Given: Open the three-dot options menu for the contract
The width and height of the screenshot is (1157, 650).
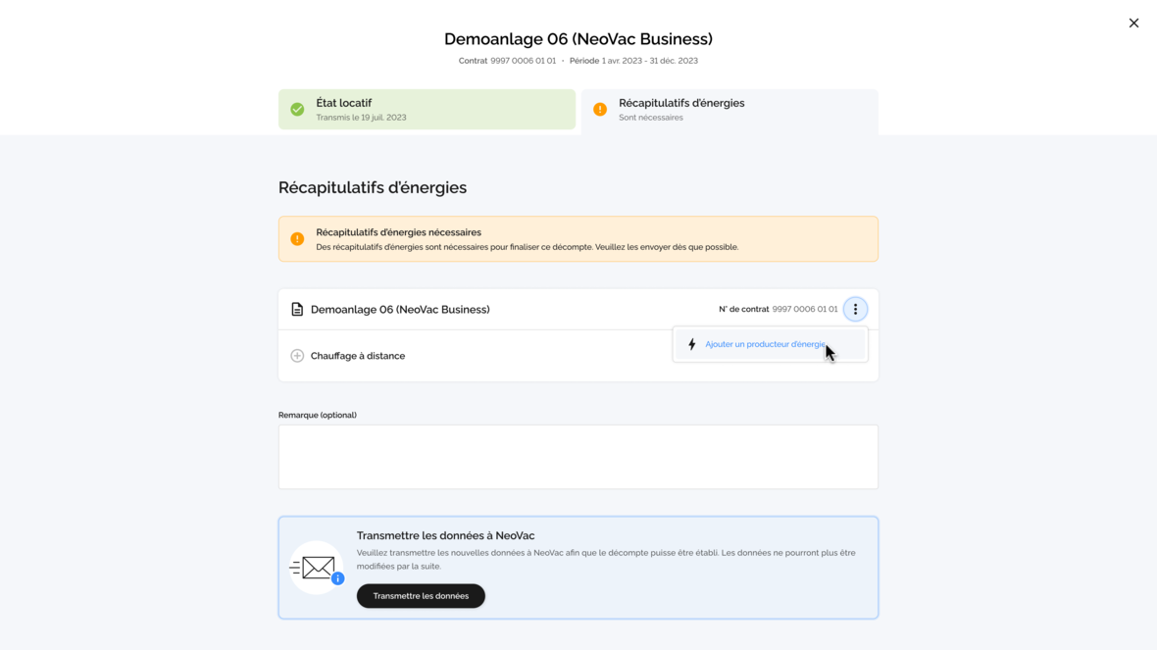Looking at the screenshot, I should (x=855, y=309).
